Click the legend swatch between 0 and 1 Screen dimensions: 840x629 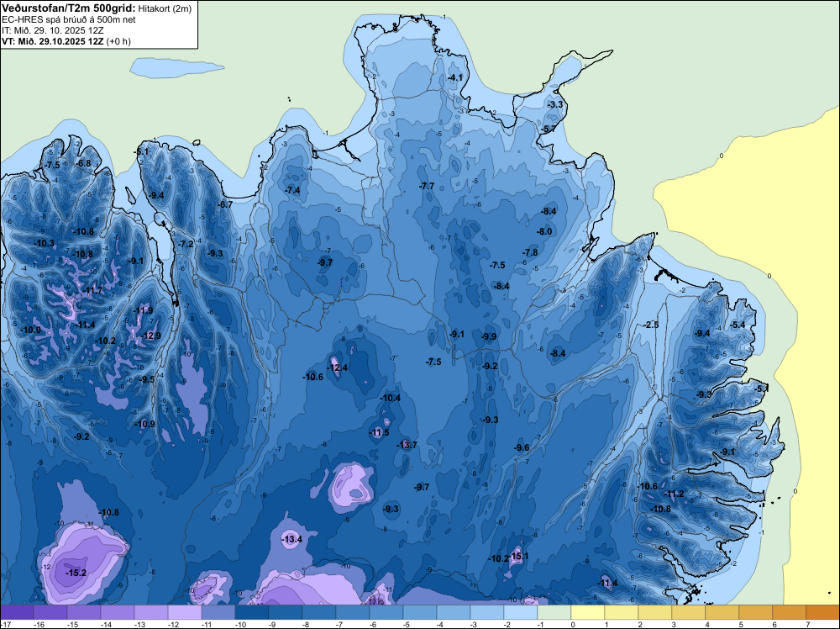coord(588,612)
